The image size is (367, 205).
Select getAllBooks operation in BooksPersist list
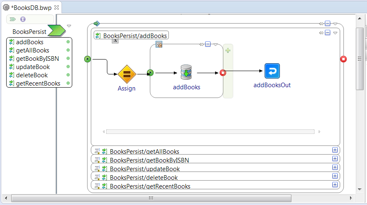coord(33,50)
